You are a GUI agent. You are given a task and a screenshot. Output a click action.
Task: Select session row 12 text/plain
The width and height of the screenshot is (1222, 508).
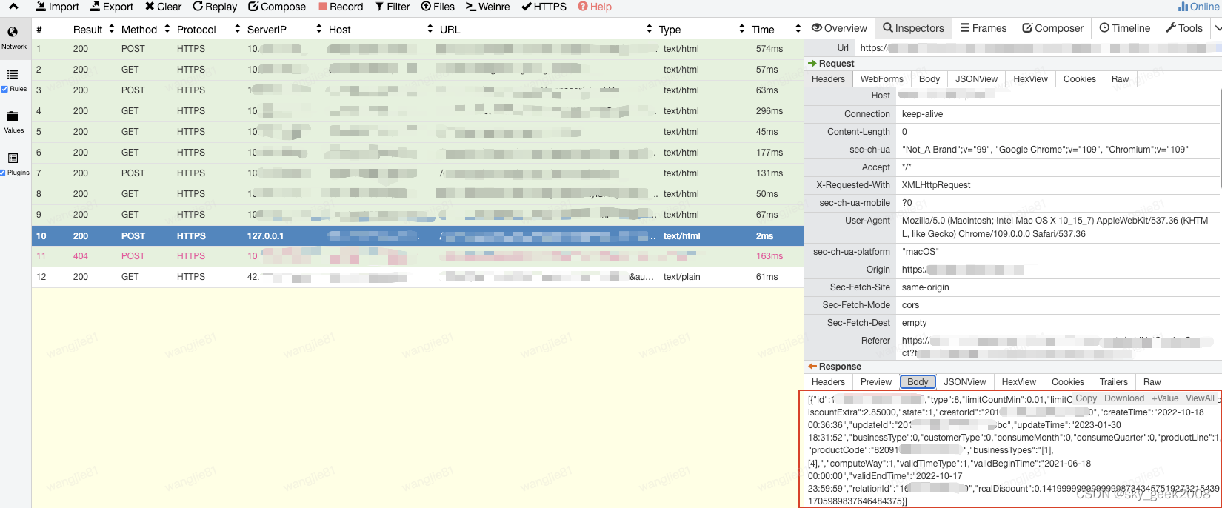tap(418, 277)
